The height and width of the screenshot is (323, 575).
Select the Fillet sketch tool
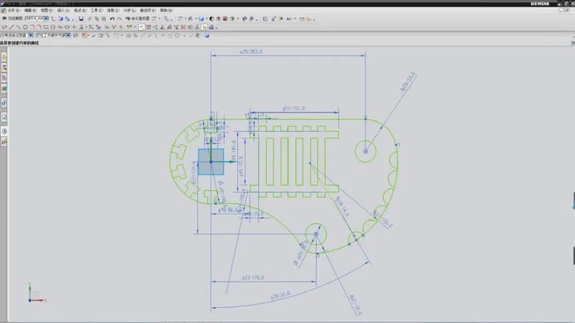point(33,27)
